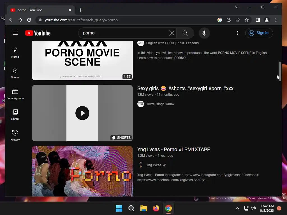Click the install app icon in address bar
Viewport: 287px width, 215px height.
[229, 20]
